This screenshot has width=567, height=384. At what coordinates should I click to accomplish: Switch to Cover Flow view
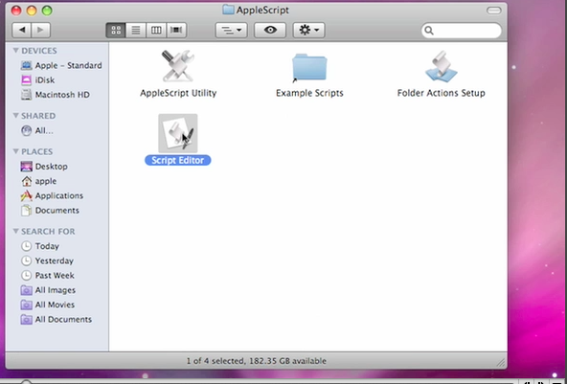coord(176,30)
